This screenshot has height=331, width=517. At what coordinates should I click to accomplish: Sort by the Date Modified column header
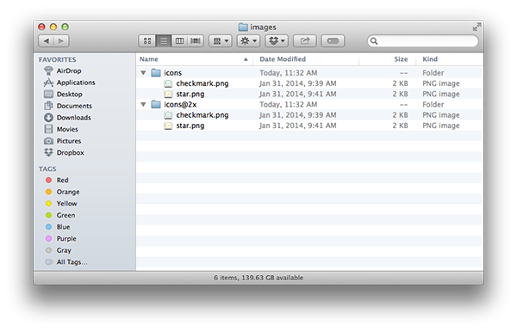pyautogui.click(x=283, y=59)
